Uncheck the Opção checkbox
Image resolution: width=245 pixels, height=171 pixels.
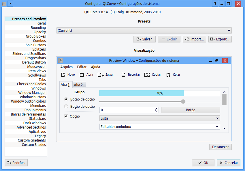tap(66, 116)
